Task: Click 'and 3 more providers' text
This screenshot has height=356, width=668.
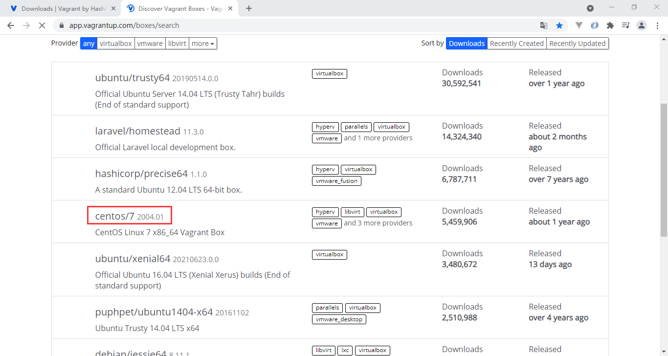Action: (378, 223)
